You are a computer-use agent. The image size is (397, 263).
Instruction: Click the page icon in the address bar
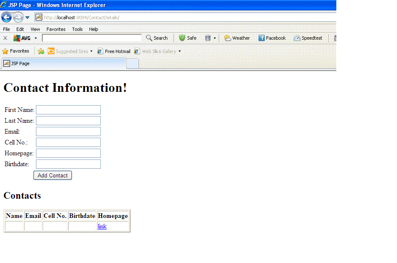click(x=39, y=17)
